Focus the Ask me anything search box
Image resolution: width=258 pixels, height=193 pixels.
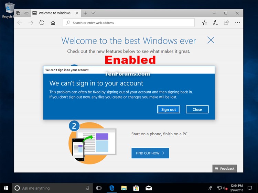pyautogui.click(x=52, y=188)
